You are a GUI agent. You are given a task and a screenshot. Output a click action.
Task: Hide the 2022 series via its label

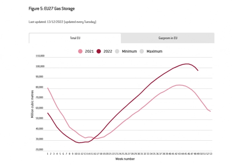click(x=108, y=51)
